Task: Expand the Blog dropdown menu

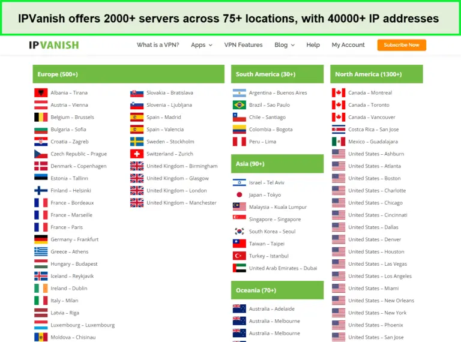Action: (285, 45)
